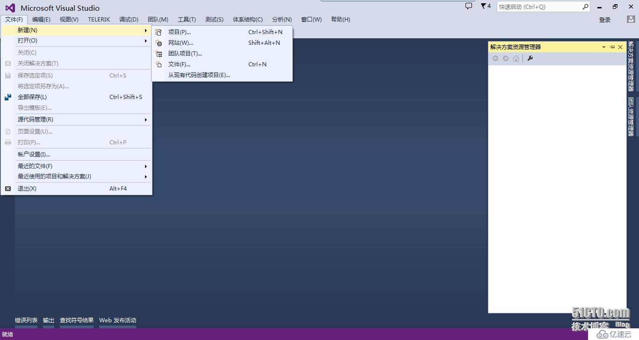Select 全部保存(L) menu entry
This screenshot has width=639, height=340.
[x=76, y=97]
